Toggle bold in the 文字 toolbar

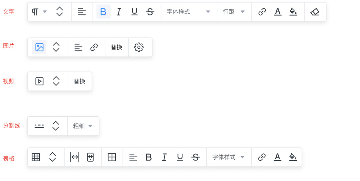[103, 12]
